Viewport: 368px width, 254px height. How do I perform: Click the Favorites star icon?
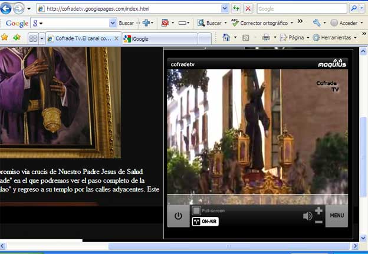(5, 38)
